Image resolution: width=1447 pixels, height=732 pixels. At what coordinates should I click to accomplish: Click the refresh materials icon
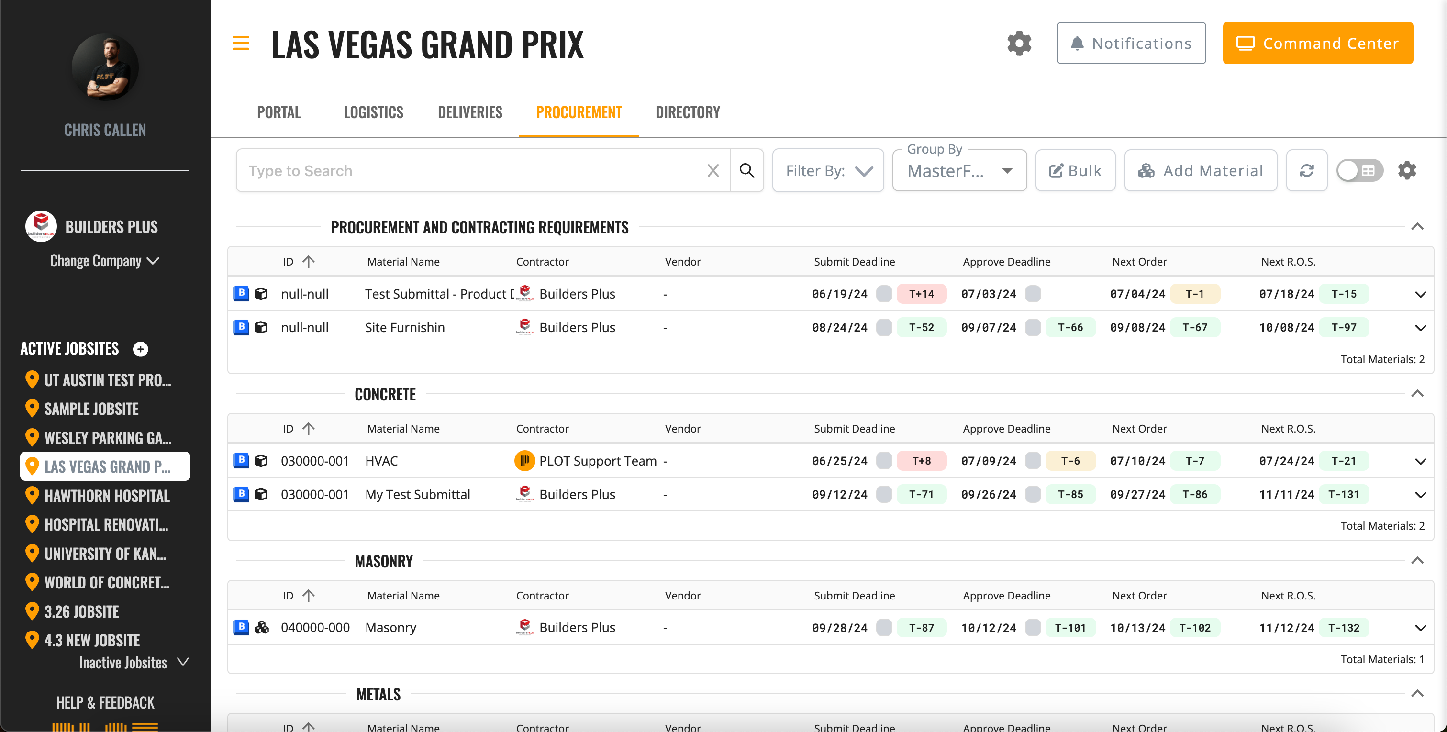1307,171
